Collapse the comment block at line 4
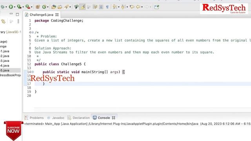The width and height of the screenshot is (251, 141). pyautogui.click(x=33, y=32)
